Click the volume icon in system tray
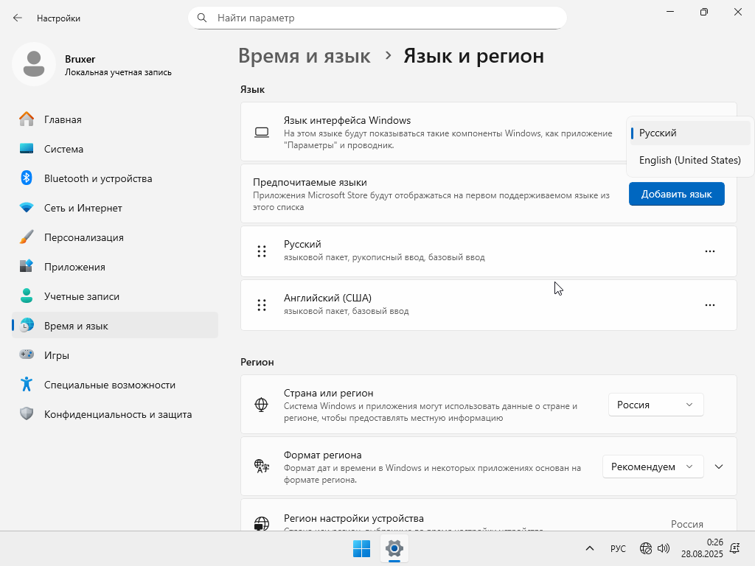Image resolution: width=755 pixels, height=566 pixels. tap(664, 548)
